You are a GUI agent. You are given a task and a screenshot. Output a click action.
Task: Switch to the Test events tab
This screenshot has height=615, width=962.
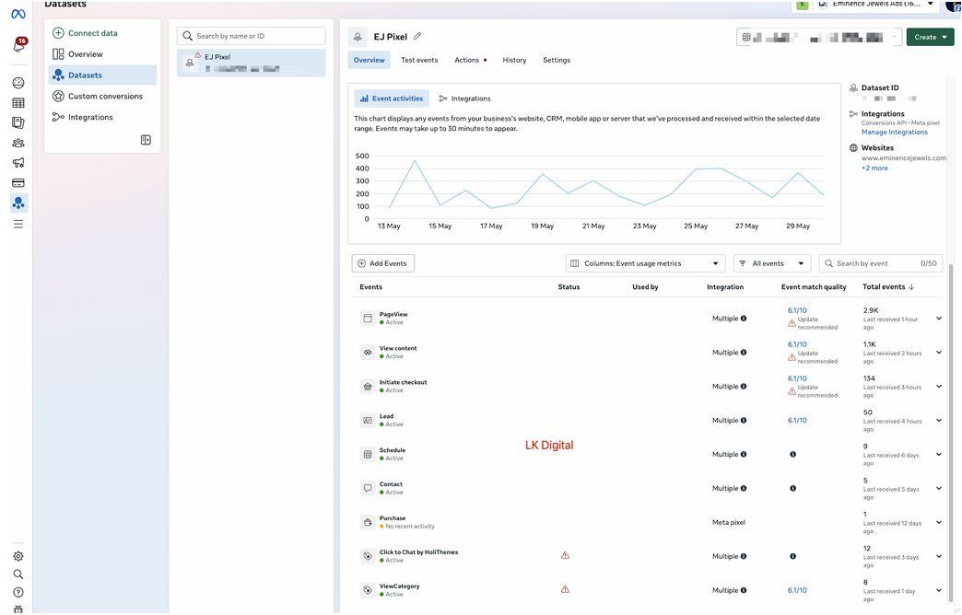(419, 60)
